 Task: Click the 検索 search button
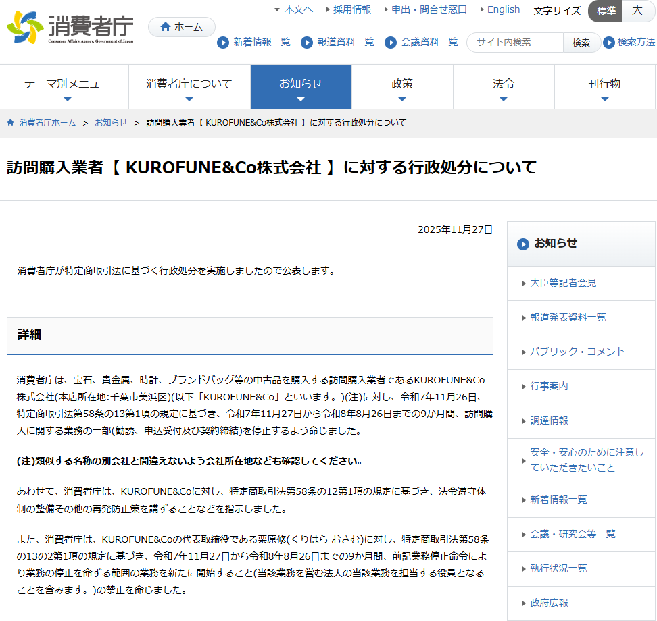tap(581, 43)
